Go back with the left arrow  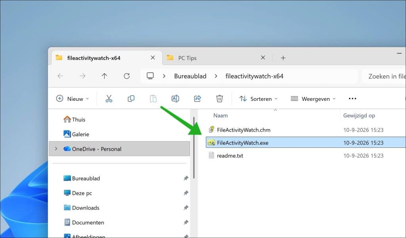coord(60,76)
